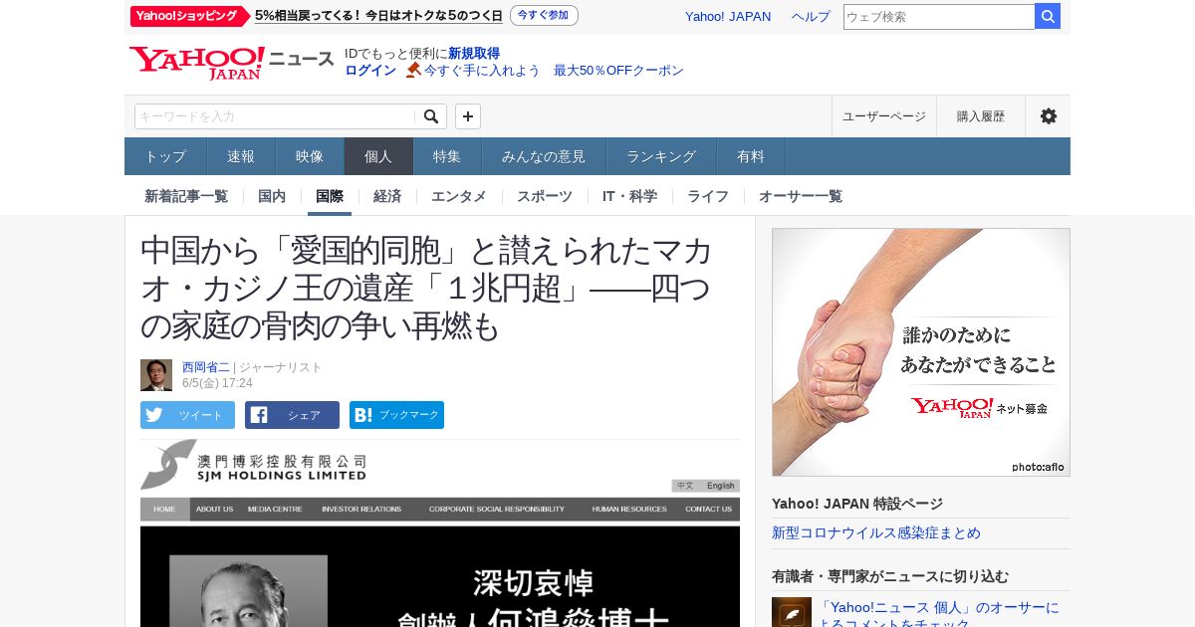
Task: Click the SJM Holdings website screenshot image
Action: pos(440,533)
